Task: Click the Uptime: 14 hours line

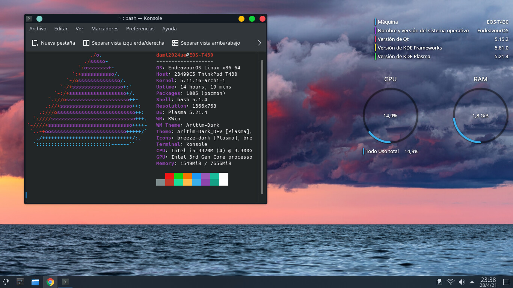Action: 194,87
